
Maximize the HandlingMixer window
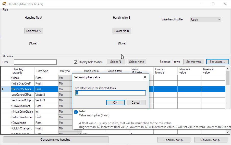[x=213, y=4]
